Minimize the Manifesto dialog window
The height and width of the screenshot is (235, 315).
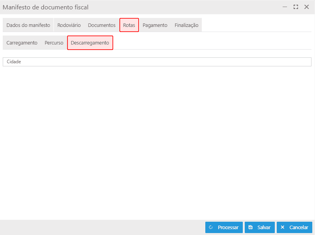tap(285, 7)
